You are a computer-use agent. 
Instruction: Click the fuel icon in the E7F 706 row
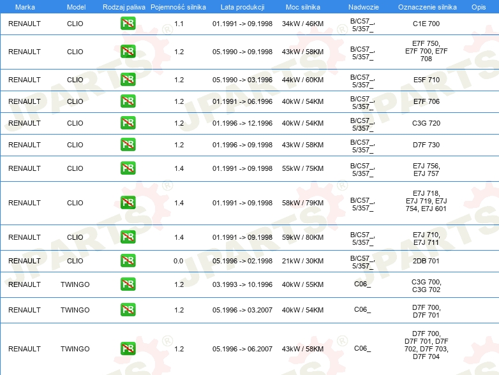128,101
